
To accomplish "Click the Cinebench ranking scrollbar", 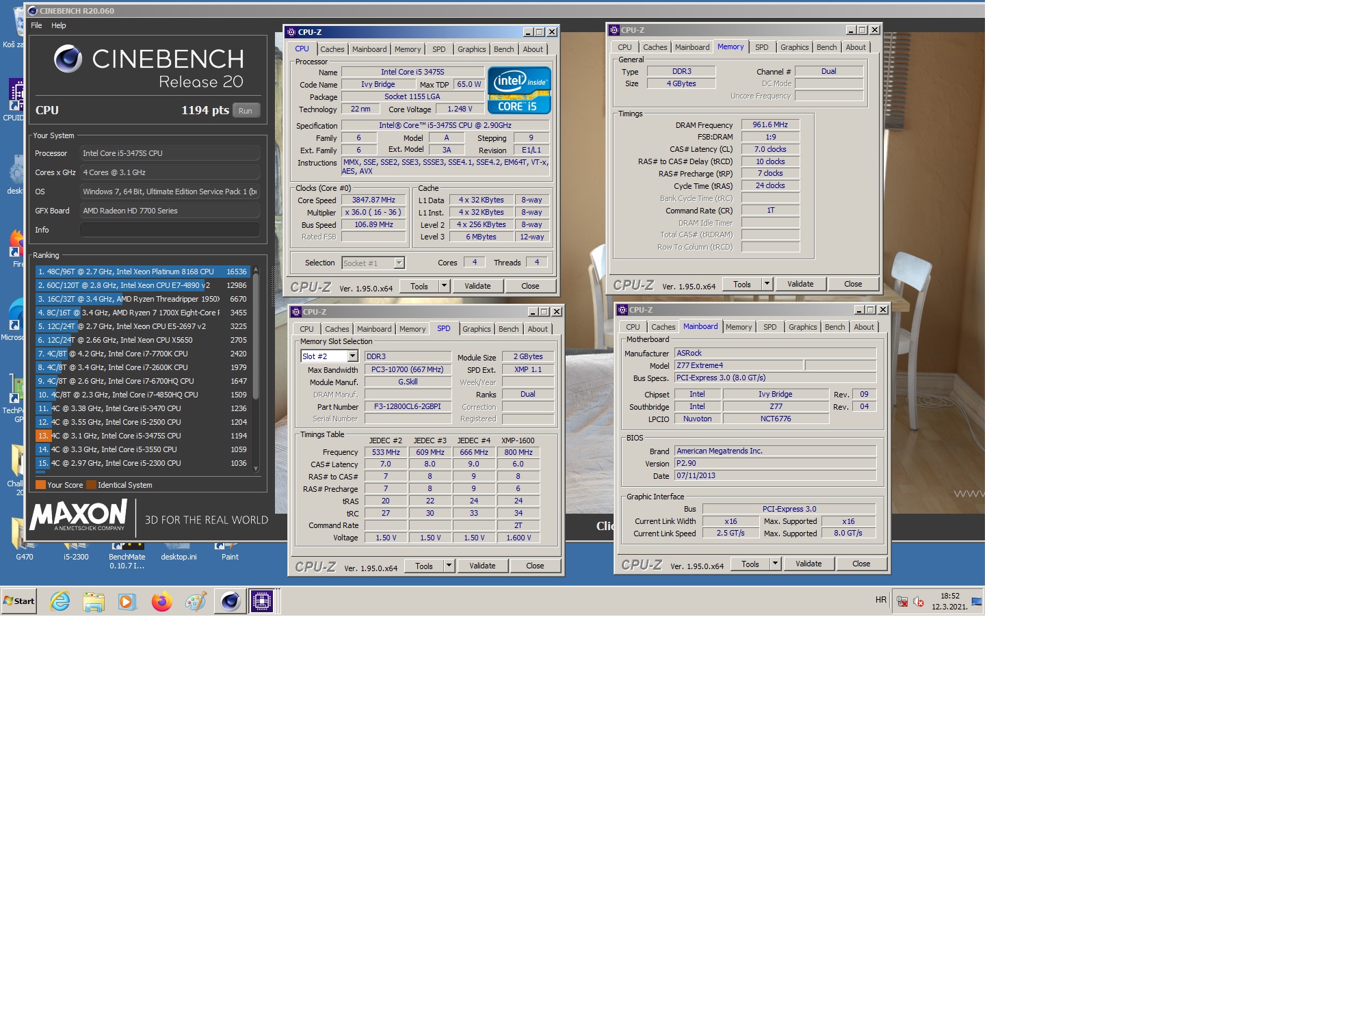I will coord(256,335).
